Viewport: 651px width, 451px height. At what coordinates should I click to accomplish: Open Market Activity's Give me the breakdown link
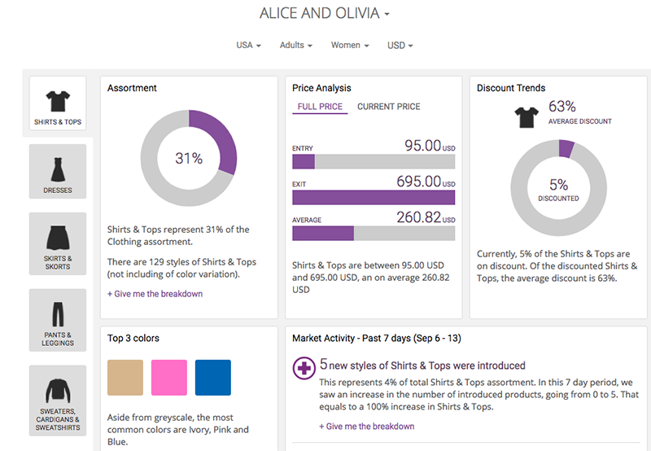tap(366, 427)
